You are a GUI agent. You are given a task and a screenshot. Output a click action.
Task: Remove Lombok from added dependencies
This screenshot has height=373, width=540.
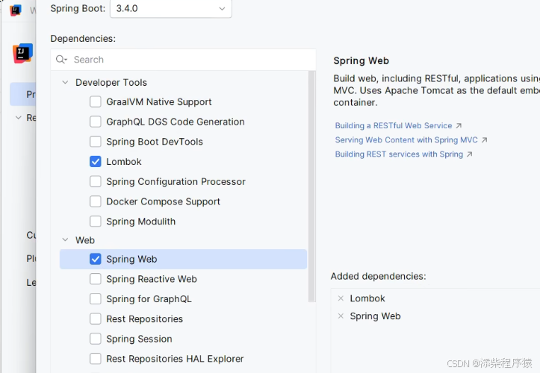(x=341, y=298)
